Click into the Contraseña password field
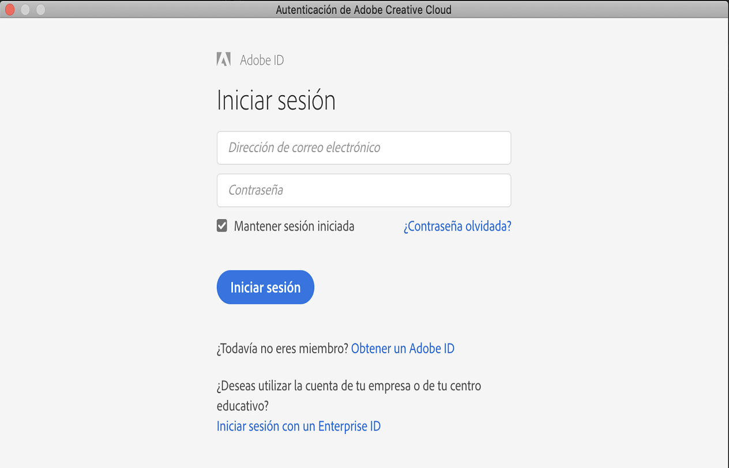 [x=364, y=190]
